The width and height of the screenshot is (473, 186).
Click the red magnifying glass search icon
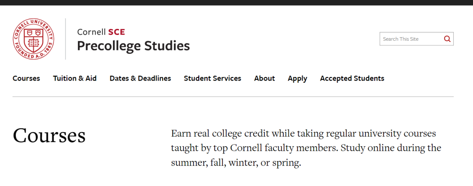447,39
